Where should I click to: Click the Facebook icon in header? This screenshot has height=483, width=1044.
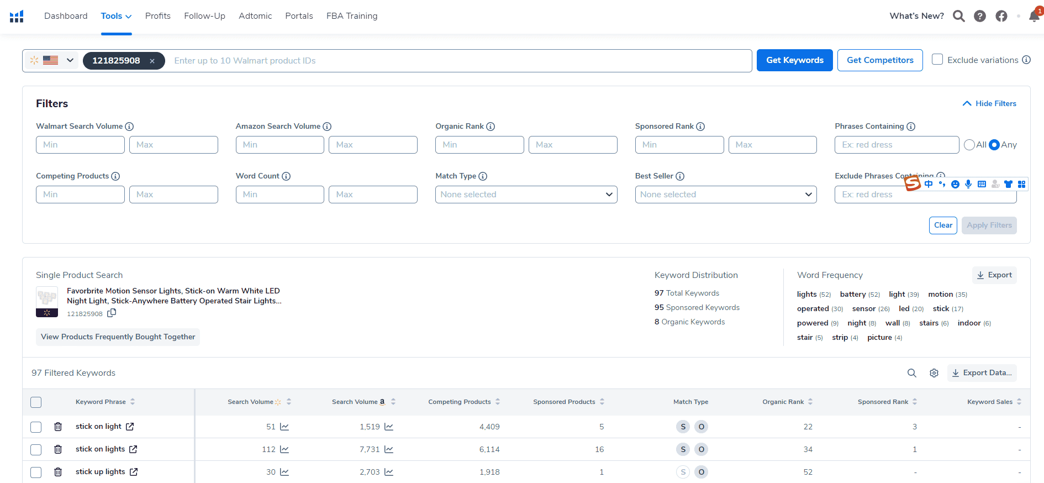pyautogui.click(x=1001, y=16)
